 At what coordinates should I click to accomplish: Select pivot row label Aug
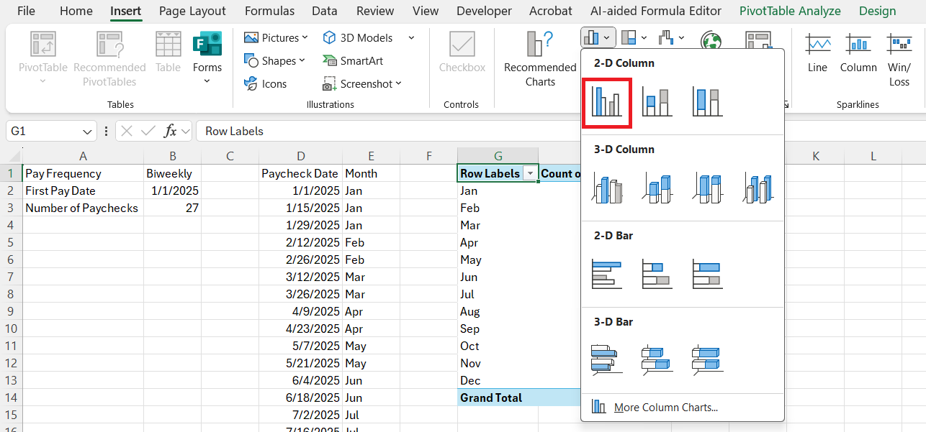tap(498, 311)
